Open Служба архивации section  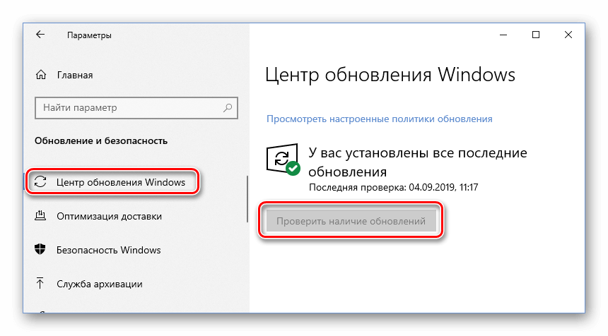point(99,284)
